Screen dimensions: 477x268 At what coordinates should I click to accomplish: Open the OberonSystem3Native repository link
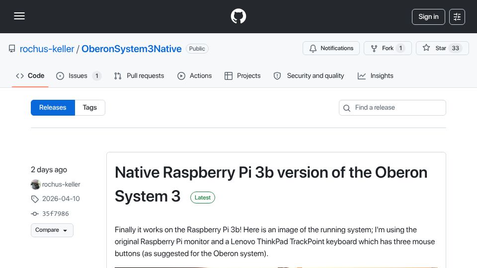(x=131, y=49)
